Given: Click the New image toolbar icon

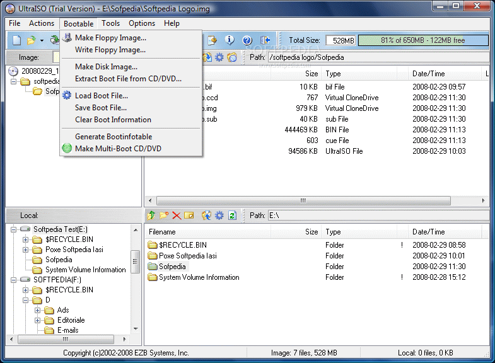Looking at the screenshot, I should pyautogui.click(x=16, y=40).
